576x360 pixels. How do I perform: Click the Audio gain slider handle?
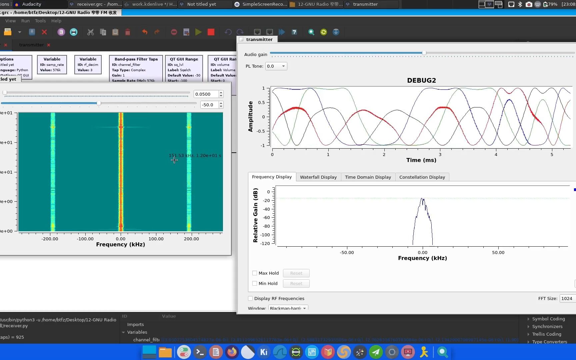pyautogui.click(x=424, y=53)
